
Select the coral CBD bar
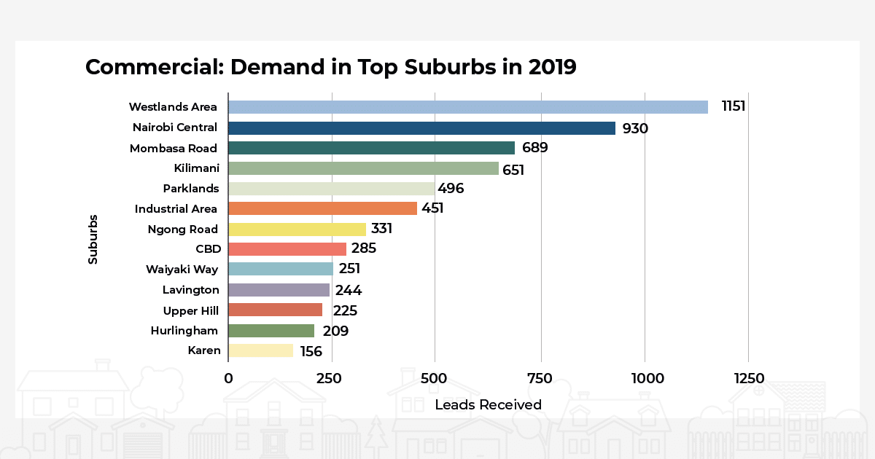click(287, 249)
